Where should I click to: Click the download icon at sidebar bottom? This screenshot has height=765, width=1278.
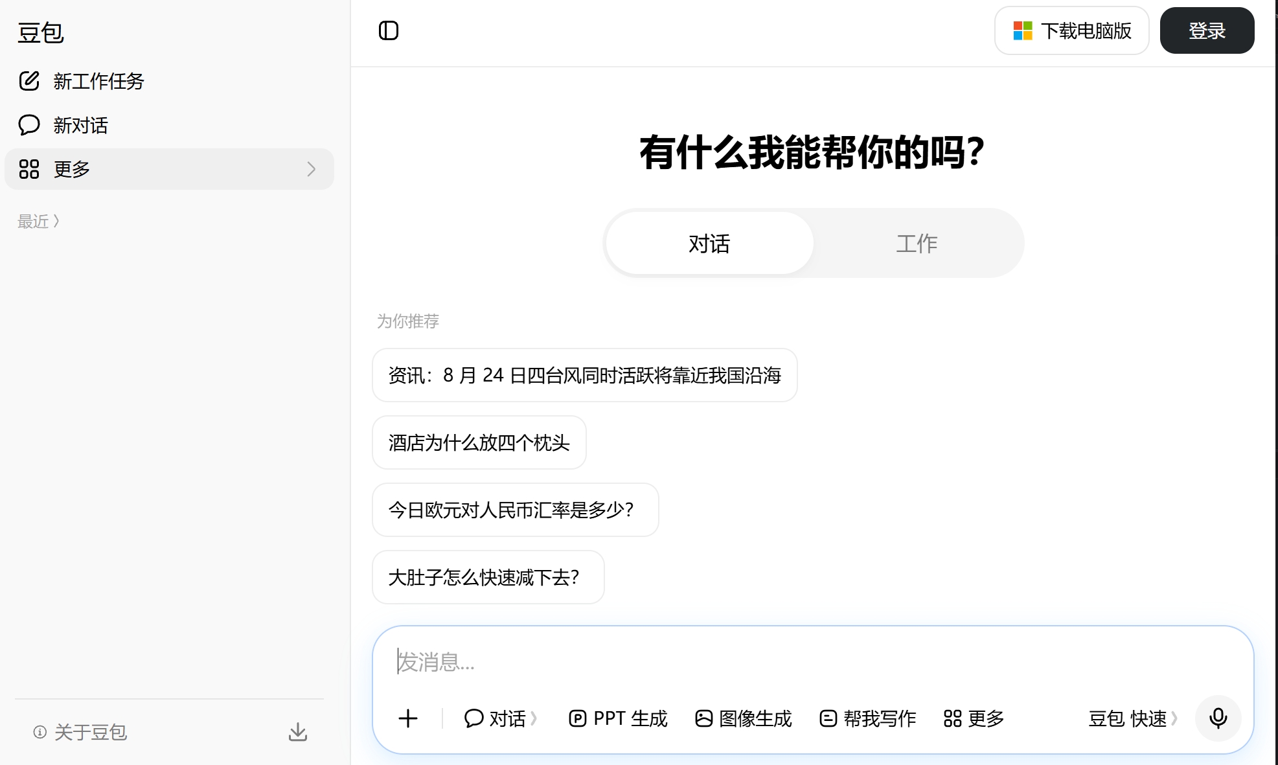(298, 732)
